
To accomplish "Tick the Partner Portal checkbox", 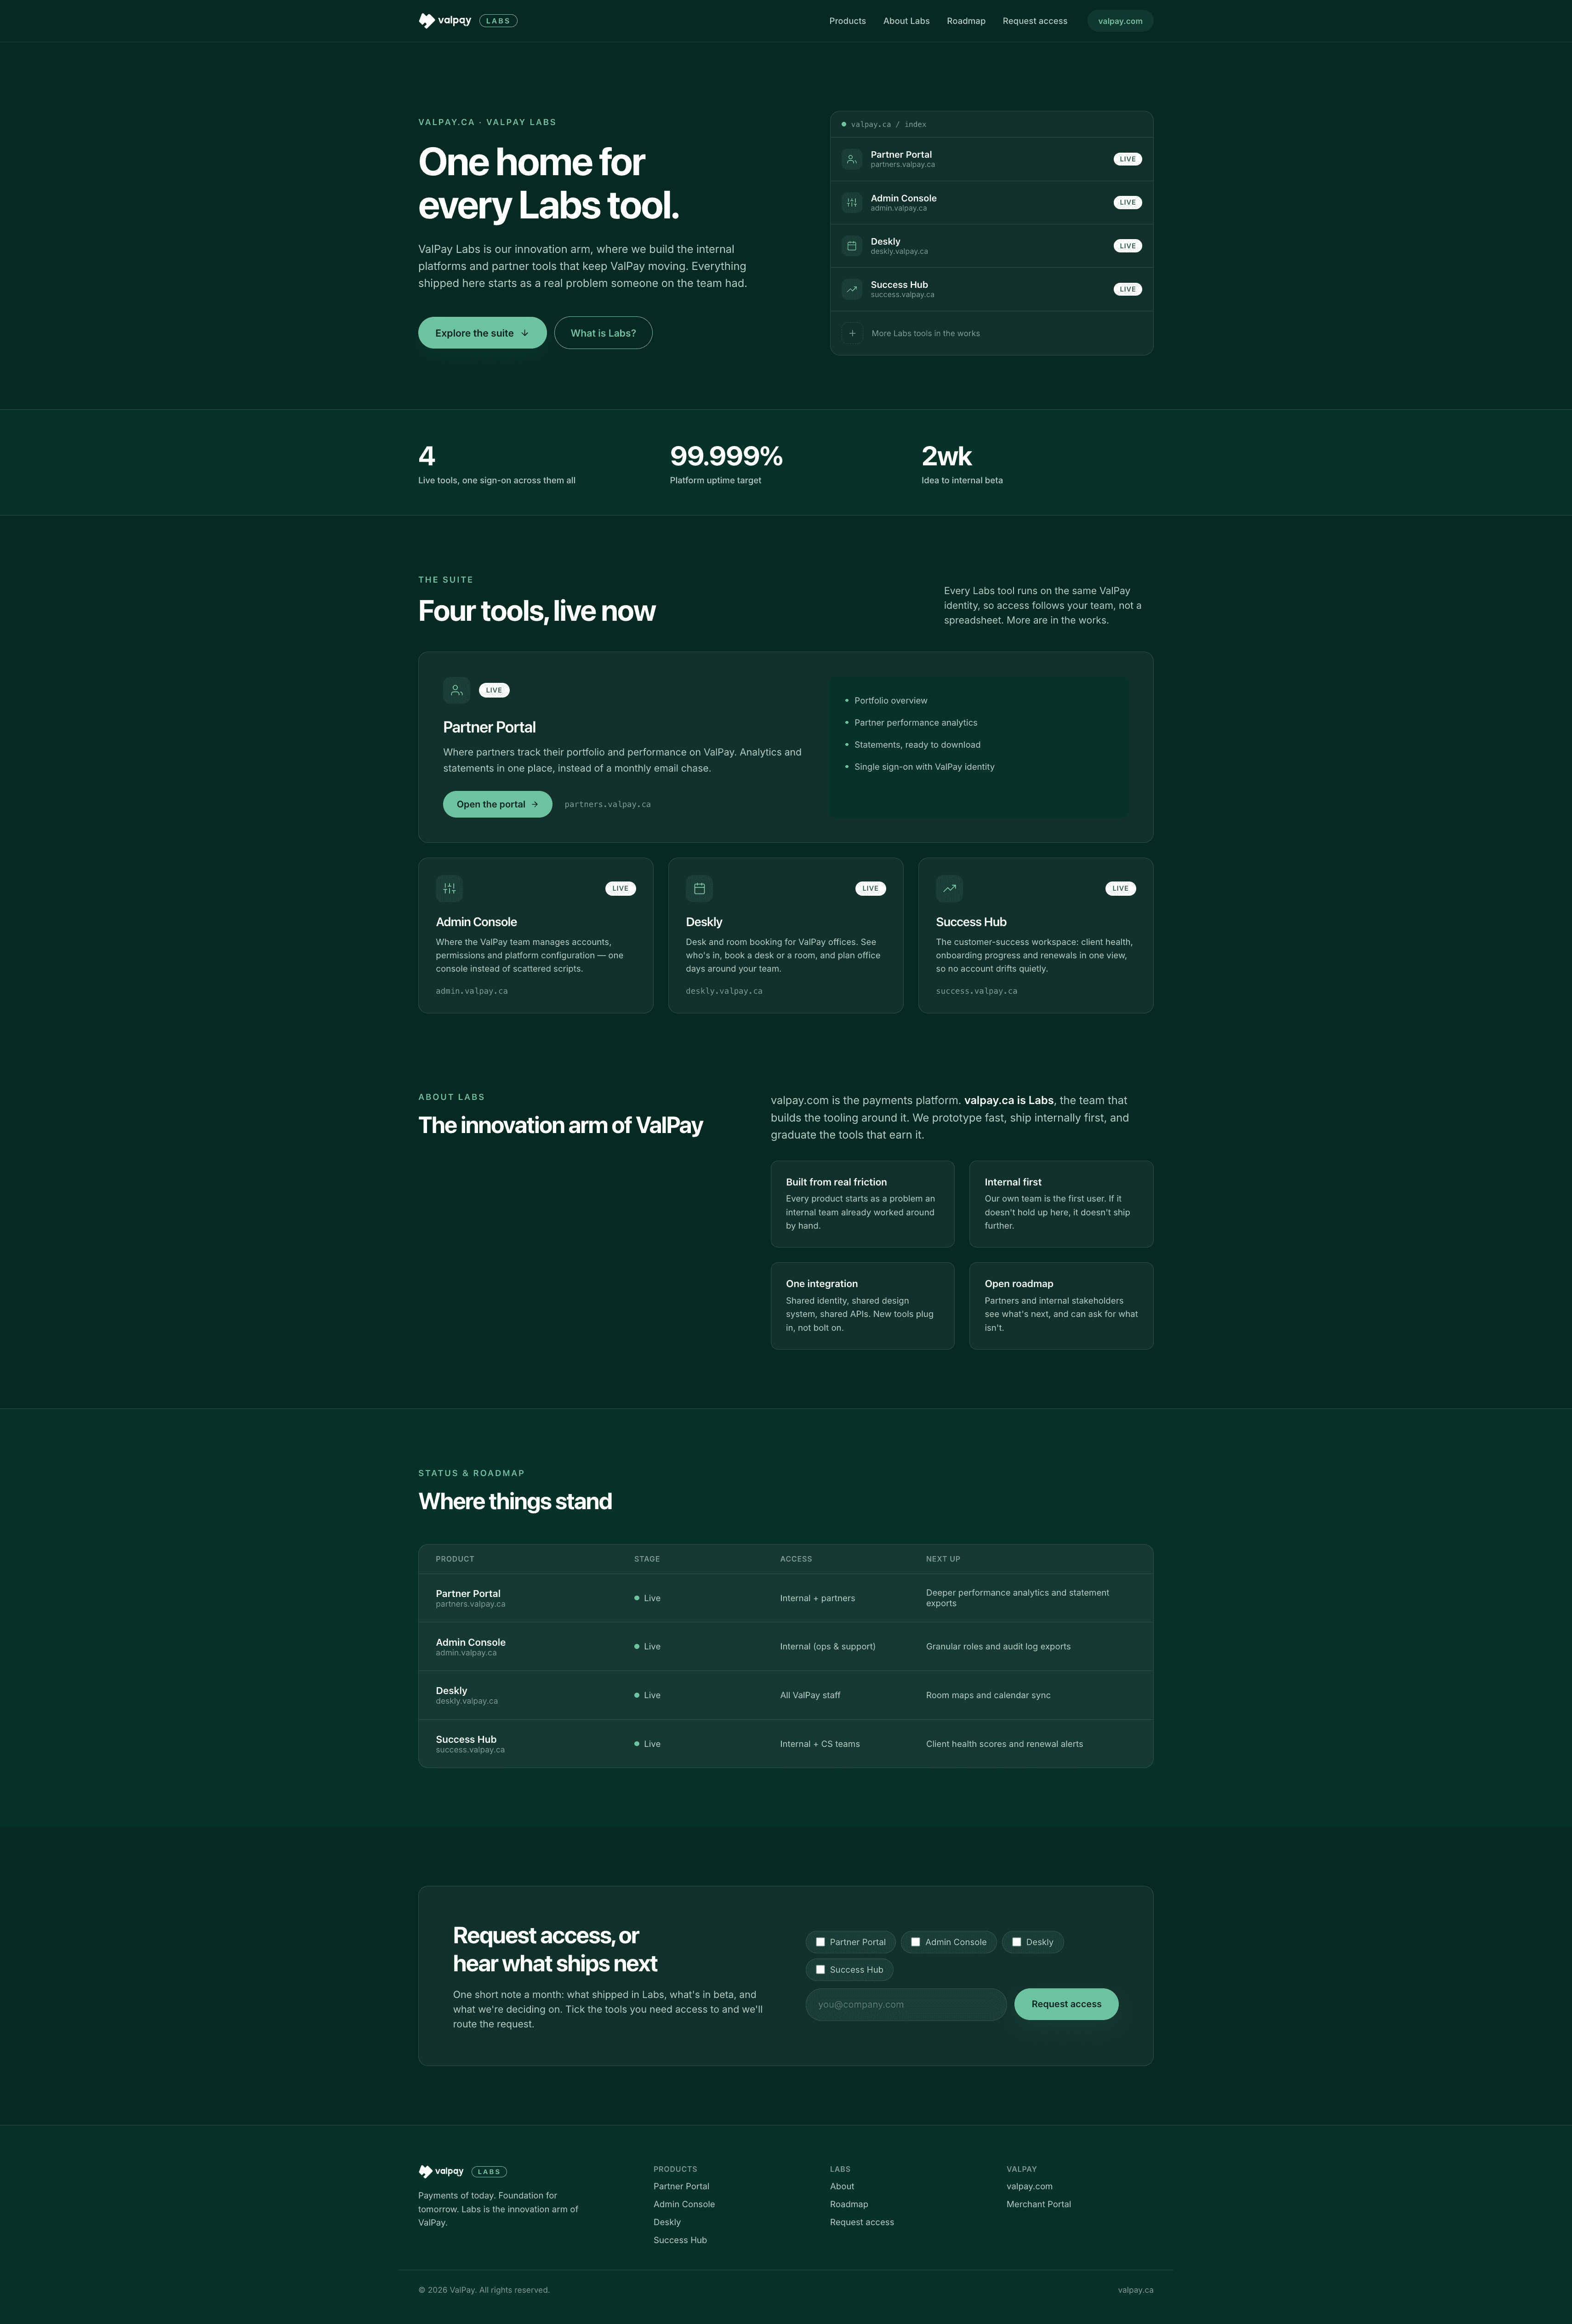I will [820, 1942].
